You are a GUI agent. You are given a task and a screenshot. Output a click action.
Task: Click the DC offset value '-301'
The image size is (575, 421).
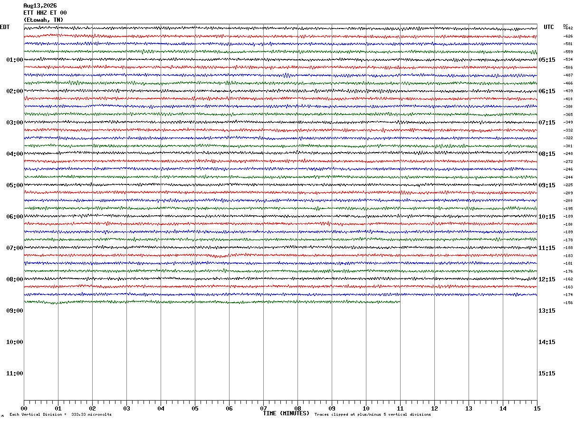568,146
